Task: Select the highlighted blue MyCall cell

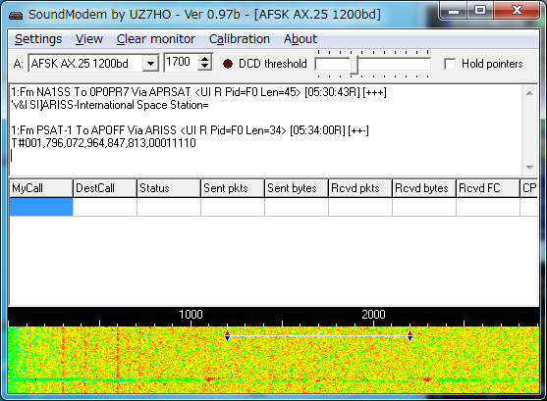Action: pyautogui.click(x=41, y=207)
